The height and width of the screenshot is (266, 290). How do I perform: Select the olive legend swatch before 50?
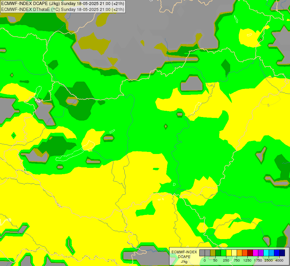(213, 253)
